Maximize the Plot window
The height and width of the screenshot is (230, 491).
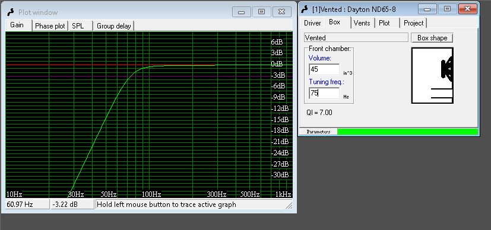(x=261, y=12)
